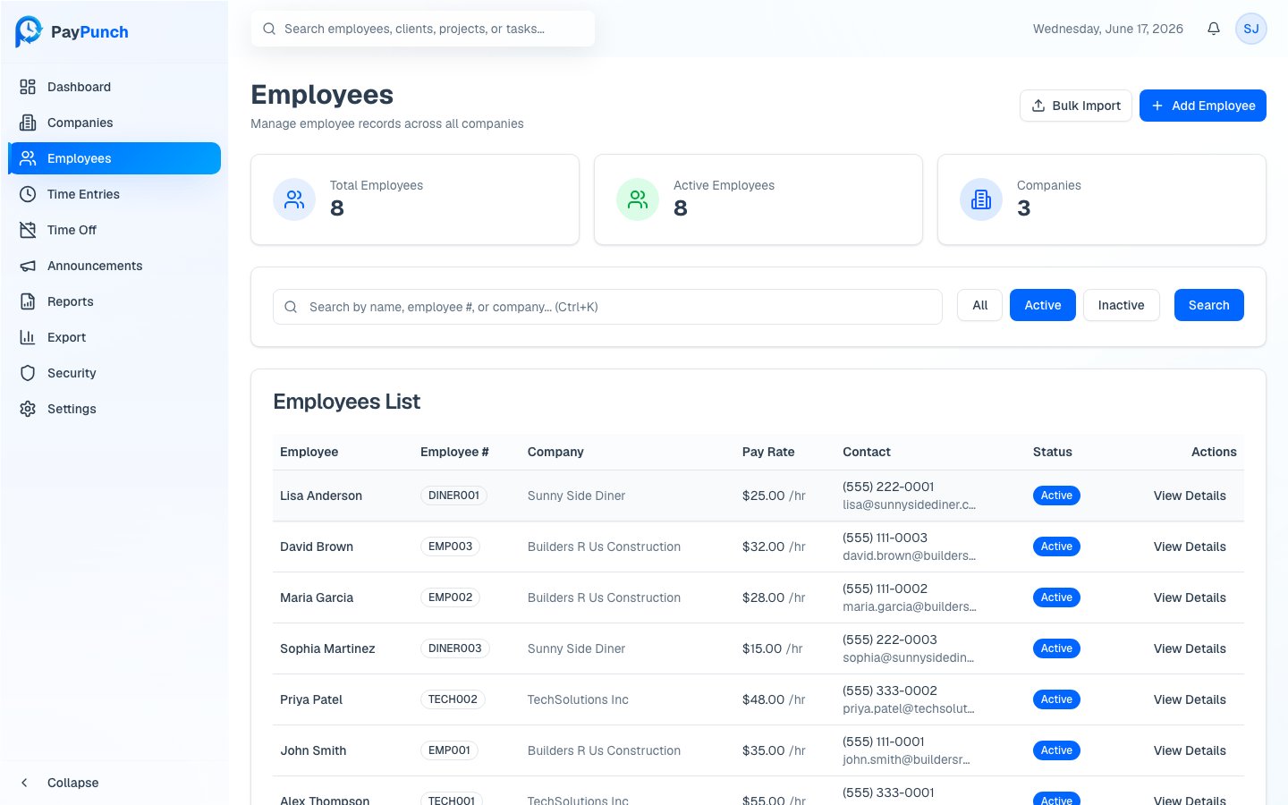Focus the search by name or employee # field
The height and width of the screenshot is (805, 1288).
tap(607, 307)
